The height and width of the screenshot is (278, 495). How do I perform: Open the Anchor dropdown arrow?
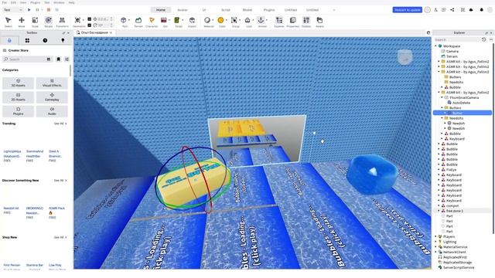coord(267,20)
